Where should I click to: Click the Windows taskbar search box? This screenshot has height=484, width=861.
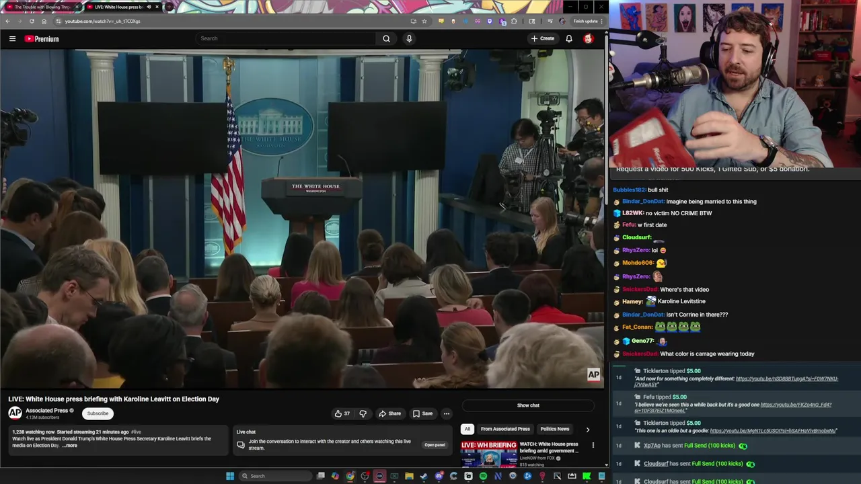pos(274,476)
